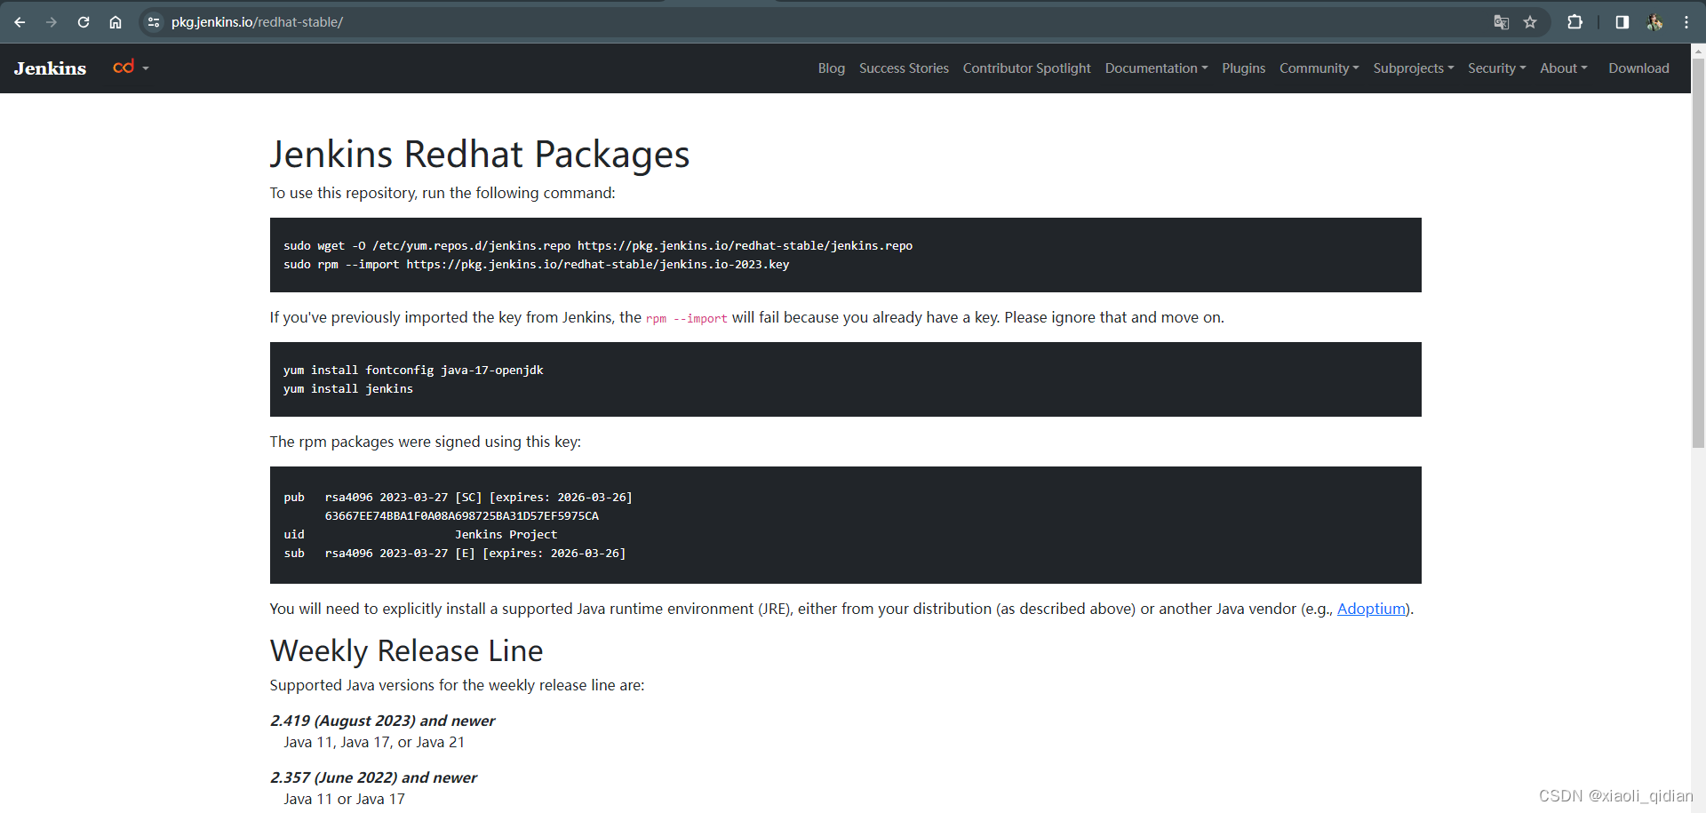This screenshot has height=813, width=1706.
Task: Open the Google Translate page icon
Action: (x=1501, y=22)
